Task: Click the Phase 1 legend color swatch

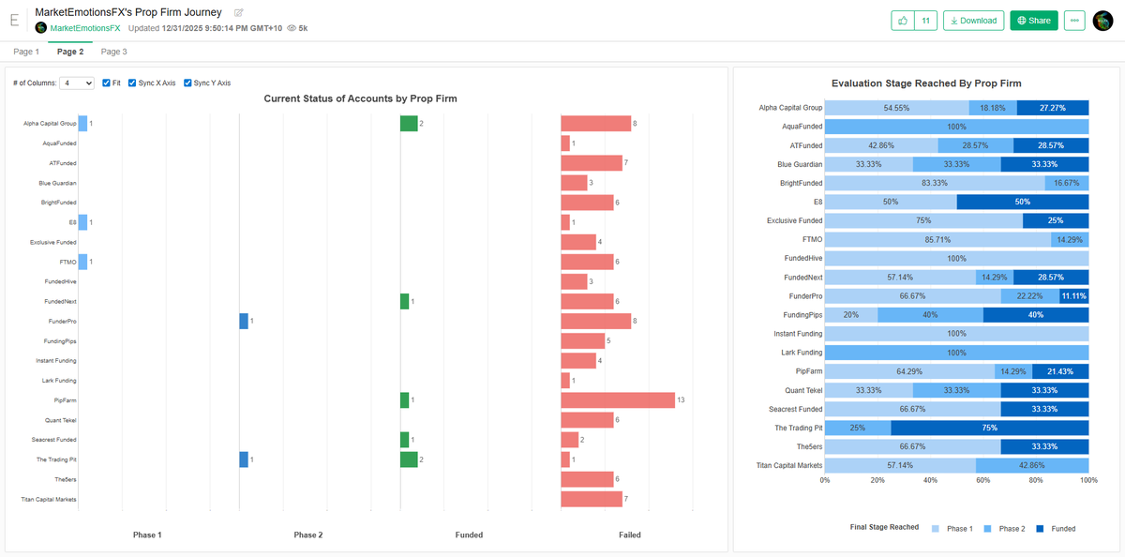Action: [935, 528]
